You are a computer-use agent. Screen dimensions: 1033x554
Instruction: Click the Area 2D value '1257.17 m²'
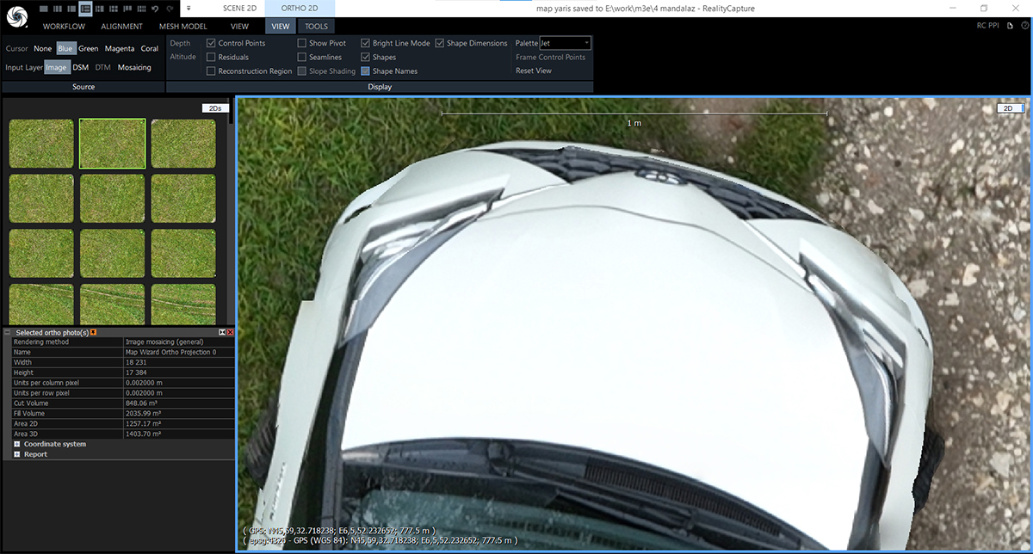coord(145,424)
